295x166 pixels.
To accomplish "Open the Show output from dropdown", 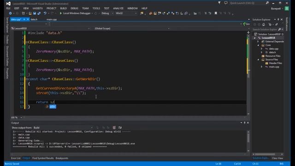I will (63, 128).
